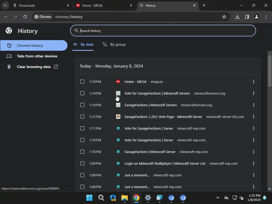Open the Home - MEGA history link
Image resolution: width=272 pixels, height=204 pixels.
(135, 82)
